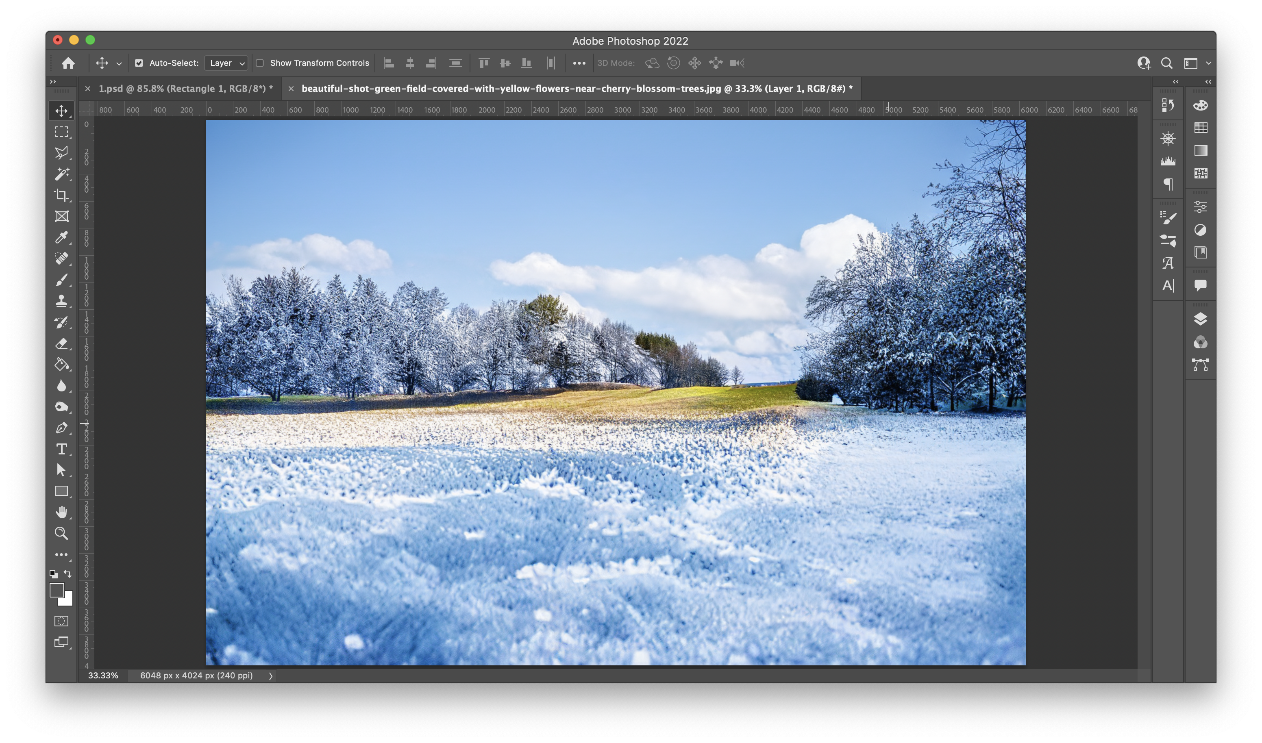Image resolution: width=1262 pixels, height=743 pixels.
Task: Expand the workspace switcher dropdown
Action: coord(1208,63)
